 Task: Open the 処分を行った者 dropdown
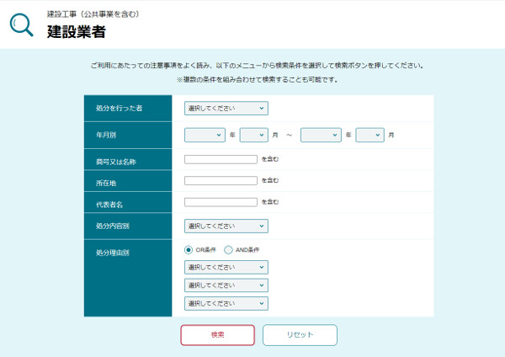[x=226, y=109]
